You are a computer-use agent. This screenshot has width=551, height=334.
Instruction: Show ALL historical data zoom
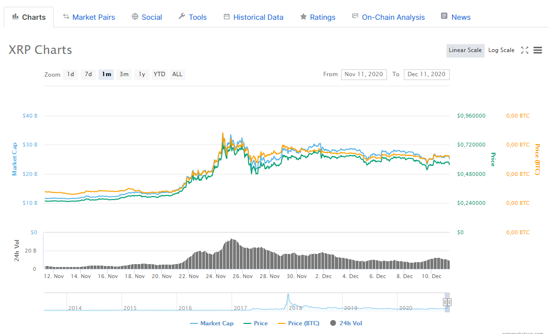[177, 74]
